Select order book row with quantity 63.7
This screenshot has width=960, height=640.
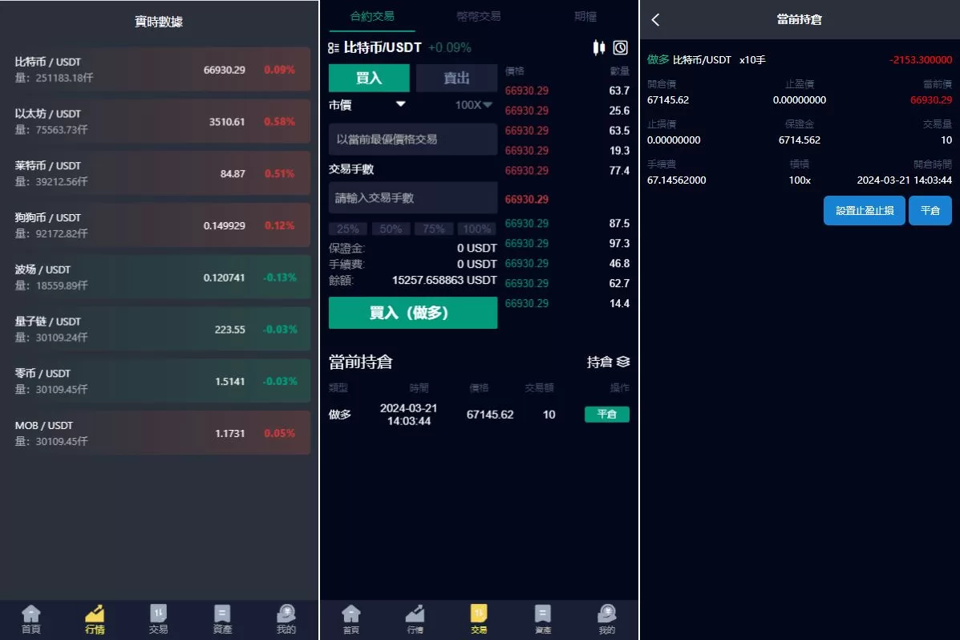coord(567,91)
